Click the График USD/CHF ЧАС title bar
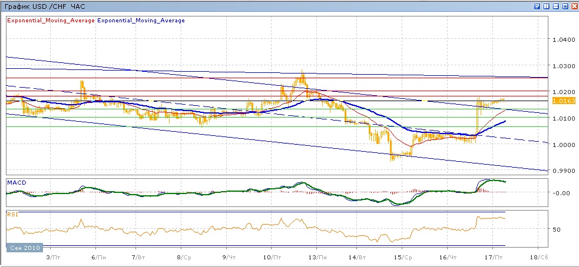Viewport: 579px width, 267px height. [44, 6]
